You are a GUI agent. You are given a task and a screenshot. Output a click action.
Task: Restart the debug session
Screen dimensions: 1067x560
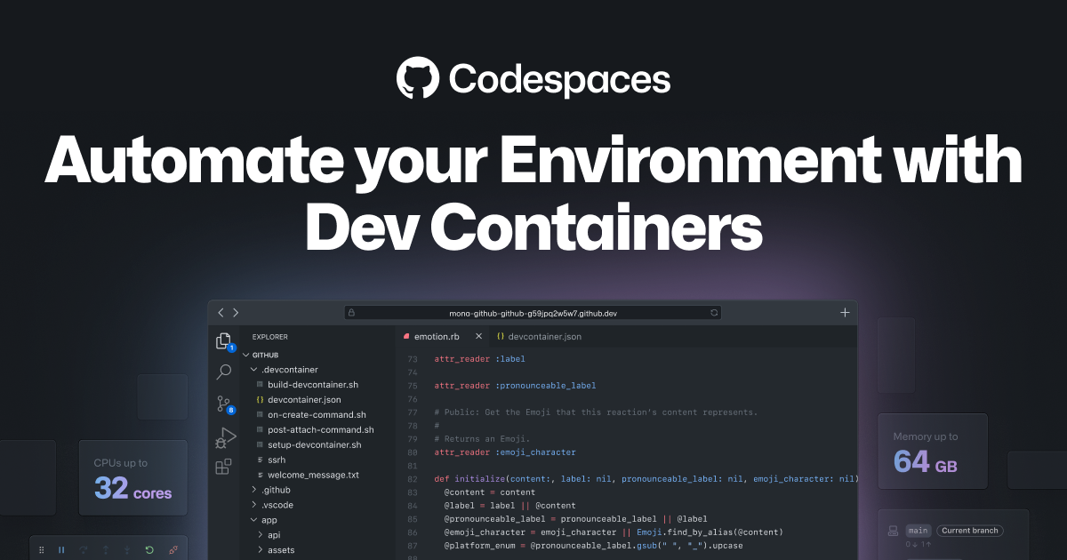point(148,548)
